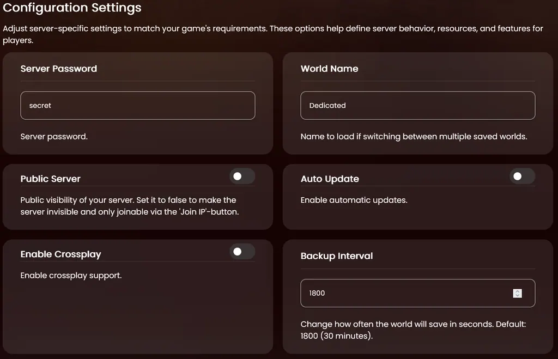Click the 'Server password.' description text

coord(54,137)
